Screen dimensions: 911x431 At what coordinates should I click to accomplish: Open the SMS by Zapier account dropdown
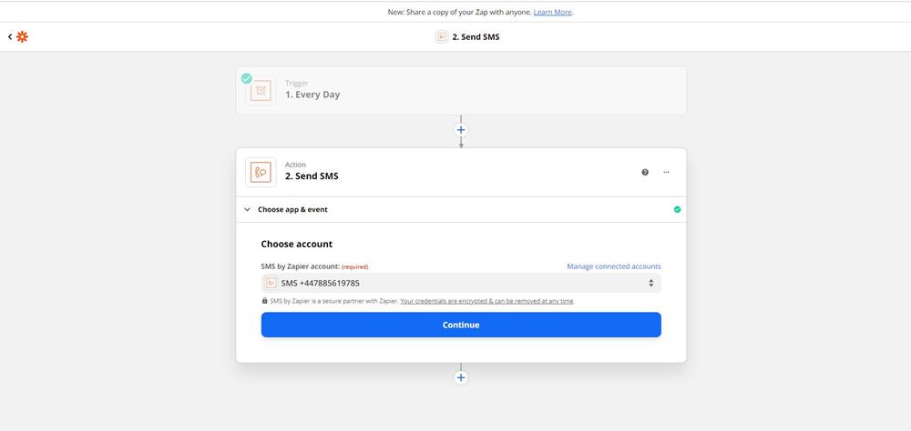[x=461, y=283]
